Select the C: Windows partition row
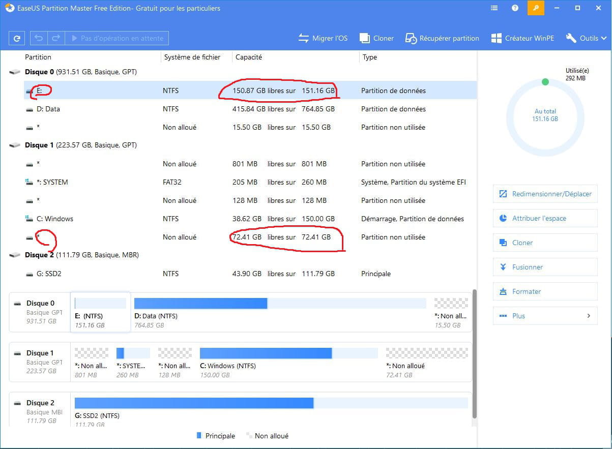 [250, 219]
